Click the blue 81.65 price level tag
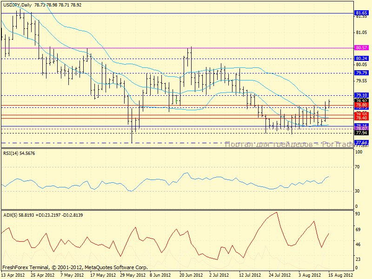This screenshot has width=372, height=279. tap(361, 13)
